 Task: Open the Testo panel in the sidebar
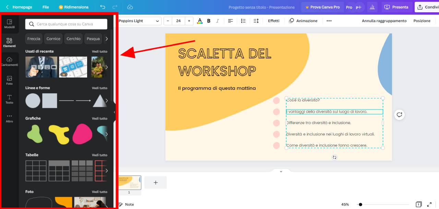9,99
